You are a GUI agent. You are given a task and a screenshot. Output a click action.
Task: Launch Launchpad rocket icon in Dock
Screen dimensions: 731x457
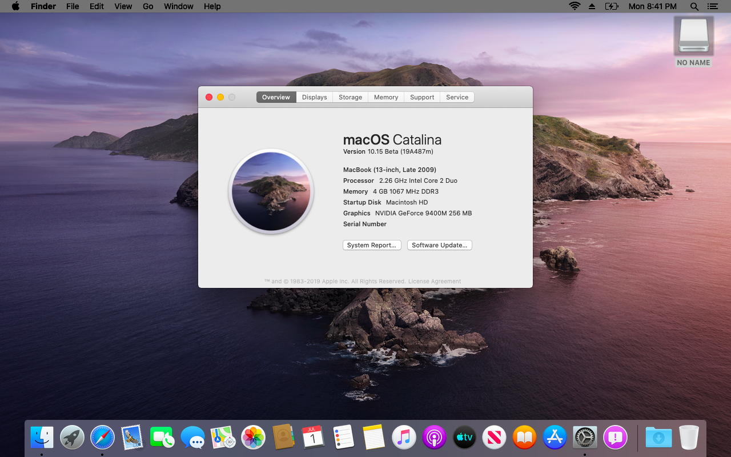pos(72,438)
